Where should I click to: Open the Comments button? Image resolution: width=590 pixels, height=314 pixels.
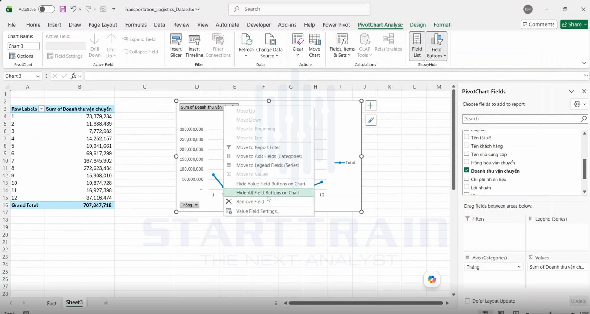click(x=539, y=24)
